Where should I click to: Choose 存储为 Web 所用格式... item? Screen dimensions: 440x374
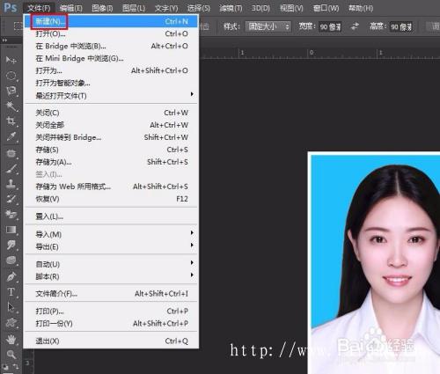pos(111,187)
